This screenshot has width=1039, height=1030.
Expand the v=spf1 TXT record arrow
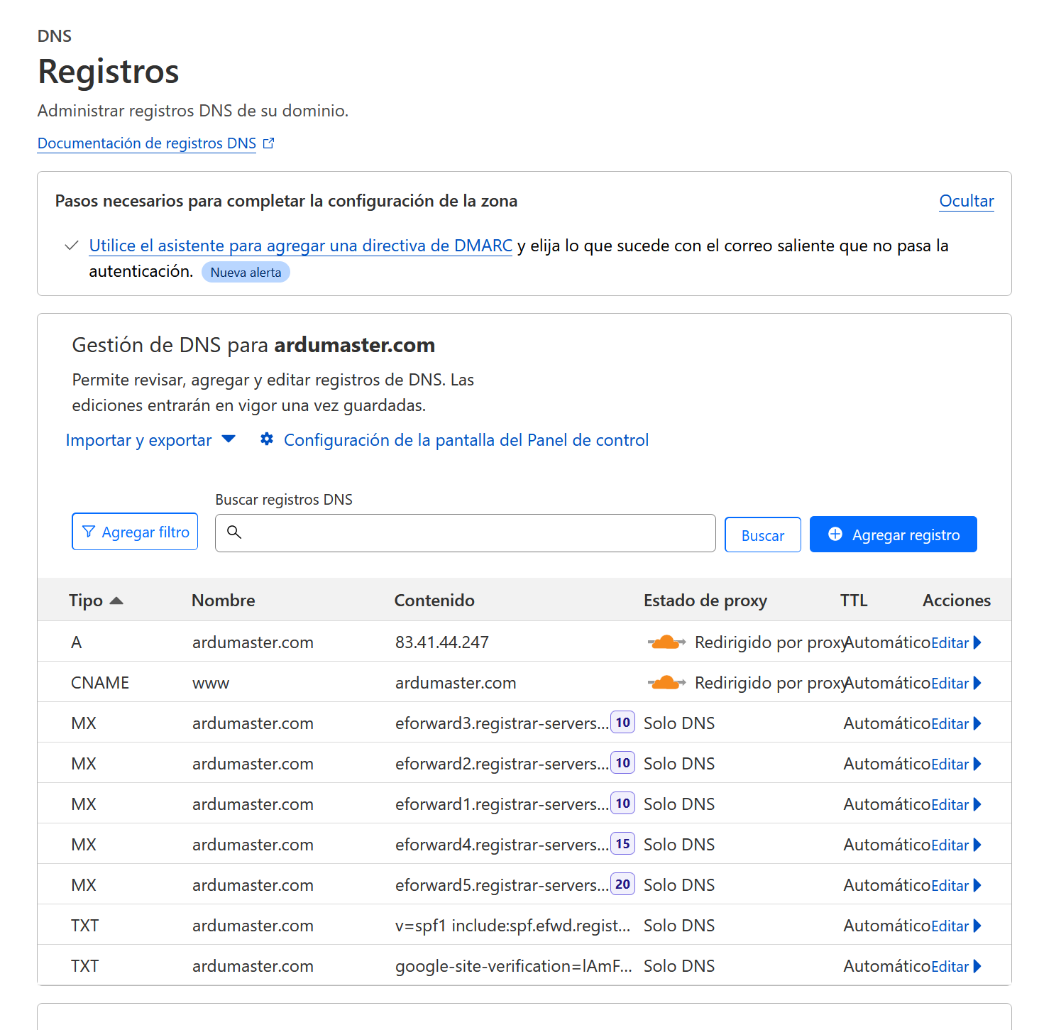coord(977,926)
